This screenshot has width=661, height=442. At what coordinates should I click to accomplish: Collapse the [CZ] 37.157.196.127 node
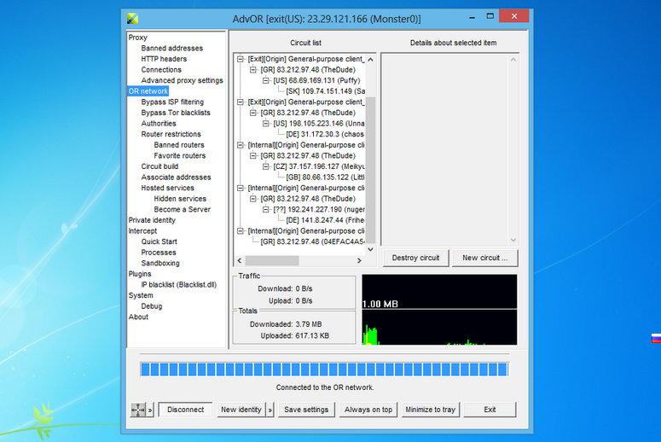click(x=265, y=166)
